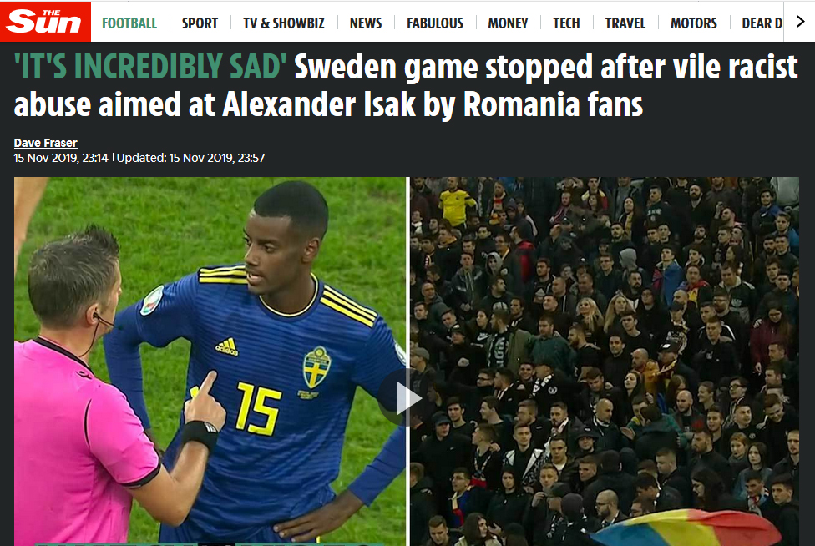The width and height of the screenshot is (815, 546).
Task: Select the FABULOUS menu item
Action: coord(435,23)
